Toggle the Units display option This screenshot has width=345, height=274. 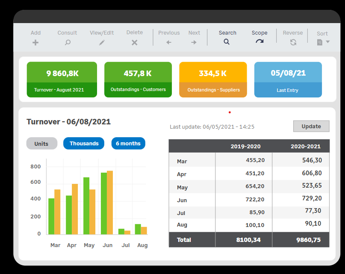tap(41, 144)
